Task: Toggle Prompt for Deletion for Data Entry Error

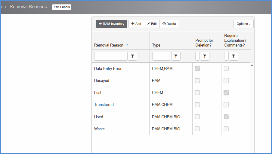Action: pyautogui.click(x=197, y=69)
